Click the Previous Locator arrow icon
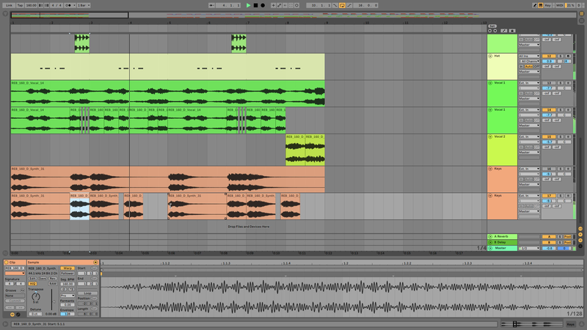 (x=490, y=31)
